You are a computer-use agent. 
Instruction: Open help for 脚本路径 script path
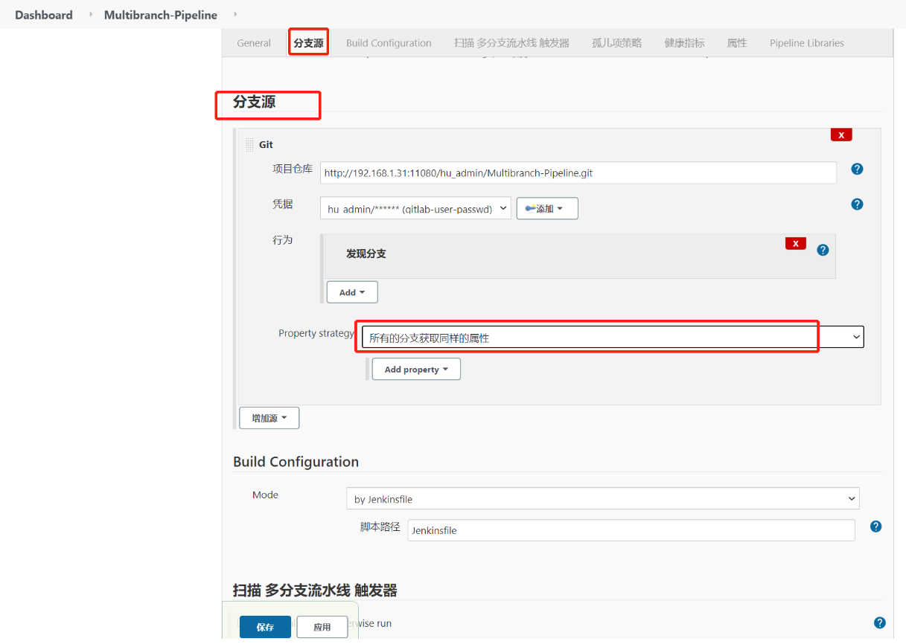tap(875, 527)
